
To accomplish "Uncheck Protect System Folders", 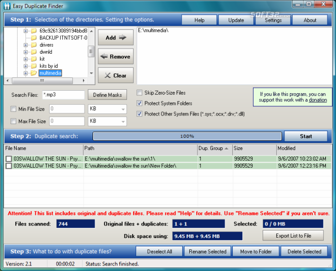I will coord(140,103).
